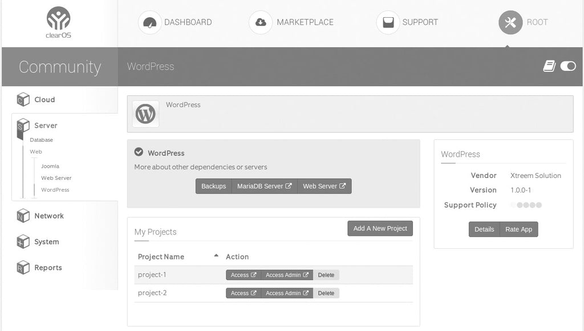Click the Community edition heading
The height and width of the screenshot is (331, 584).
click(60, 67)
